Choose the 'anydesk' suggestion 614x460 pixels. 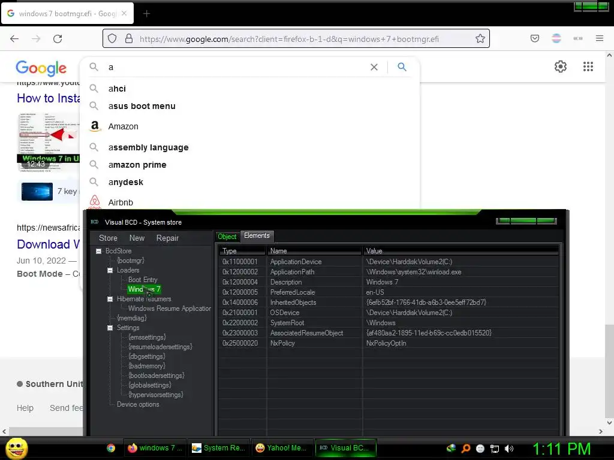(250, 182)
